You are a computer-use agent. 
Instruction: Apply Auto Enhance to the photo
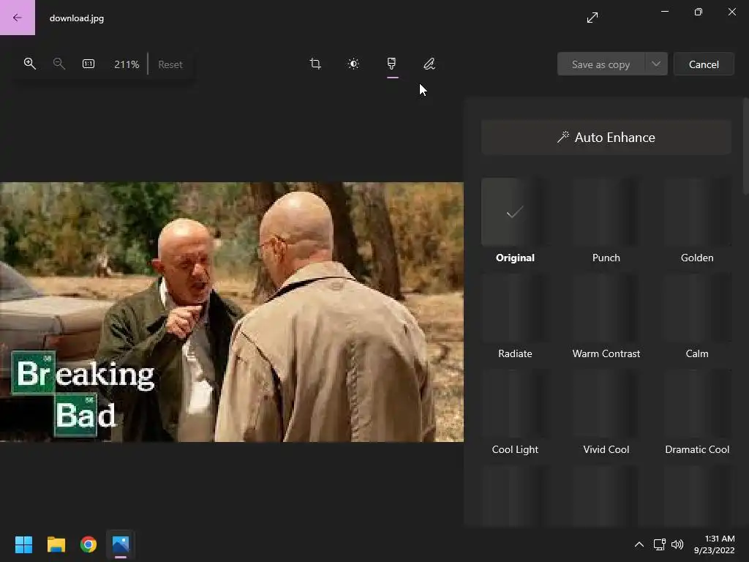point(606,138)
